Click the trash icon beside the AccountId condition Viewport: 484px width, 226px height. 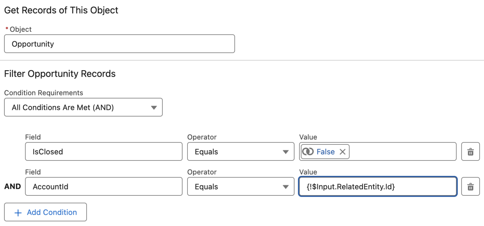pyautogui.click(x=470, y=186)
